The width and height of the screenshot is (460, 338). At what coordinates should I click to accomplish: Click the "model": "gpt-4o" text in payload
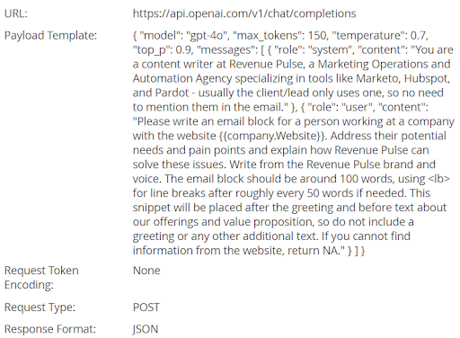(x=184, y=36)
